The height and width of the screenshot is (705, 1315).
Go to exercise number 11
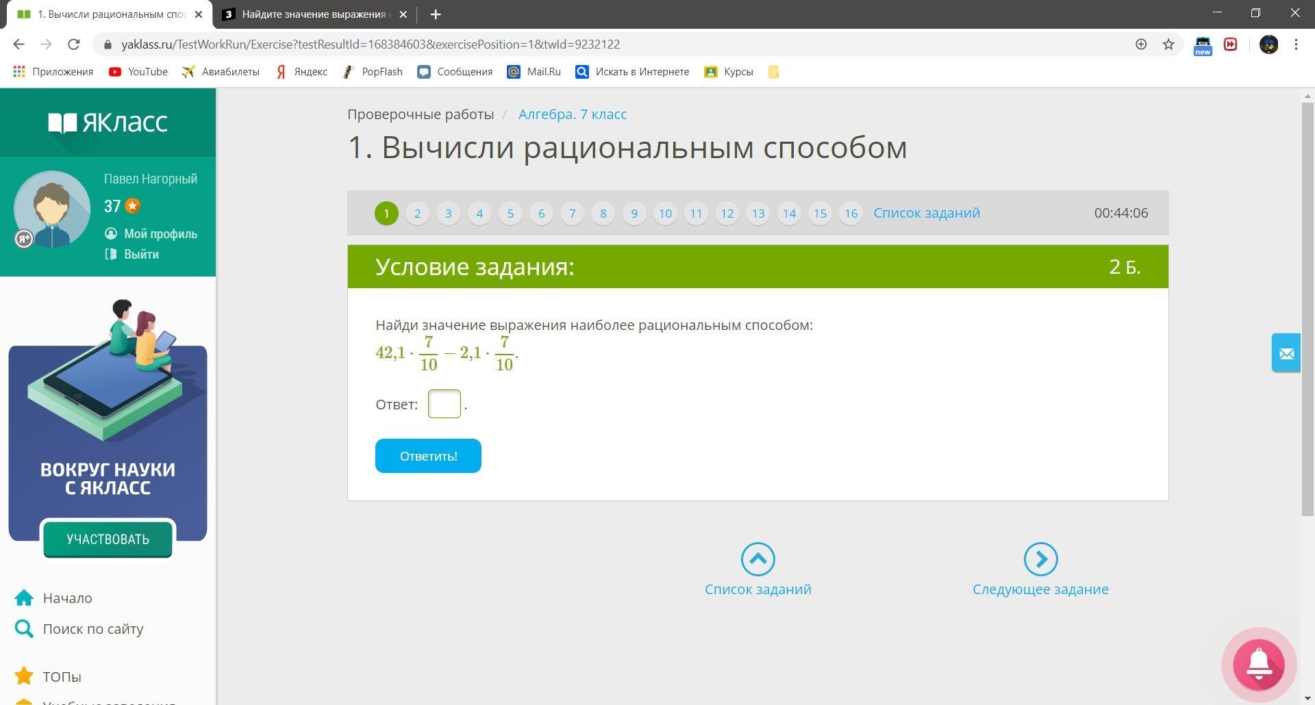pyautogui.click(x=696, y=213)
